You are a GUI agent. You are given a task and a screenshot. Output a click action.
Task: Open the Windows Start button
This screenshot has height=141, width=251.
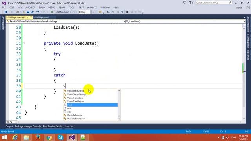4,137
